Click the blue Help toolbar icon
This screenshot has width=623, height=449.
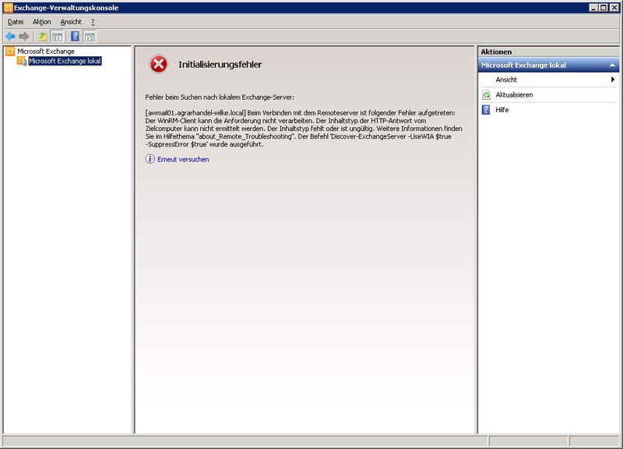(x=75, y=37)
